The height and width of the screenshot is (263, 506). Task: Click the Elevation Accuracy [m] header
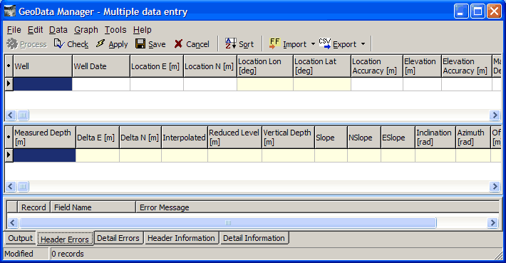click(x=467, y=66)
